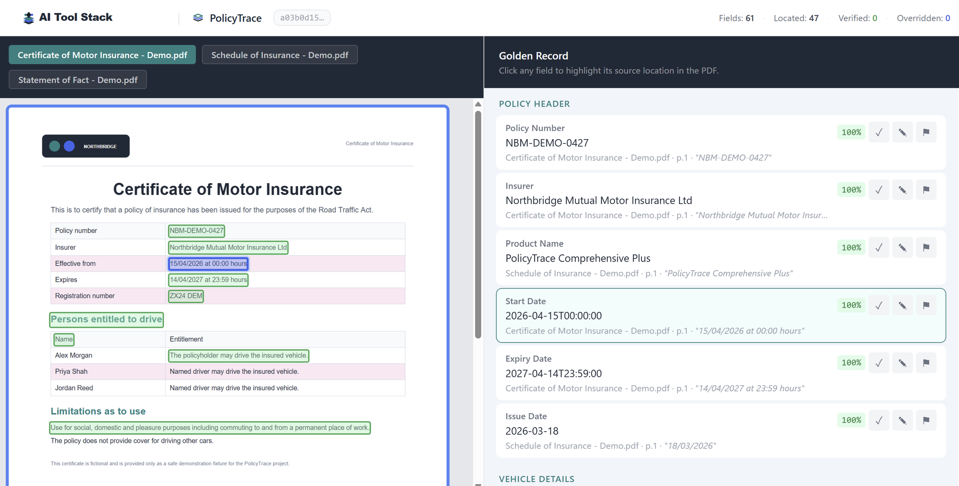
Task: Switch to Certificate of Motor Insurance tab
Action: pos(102,55)
